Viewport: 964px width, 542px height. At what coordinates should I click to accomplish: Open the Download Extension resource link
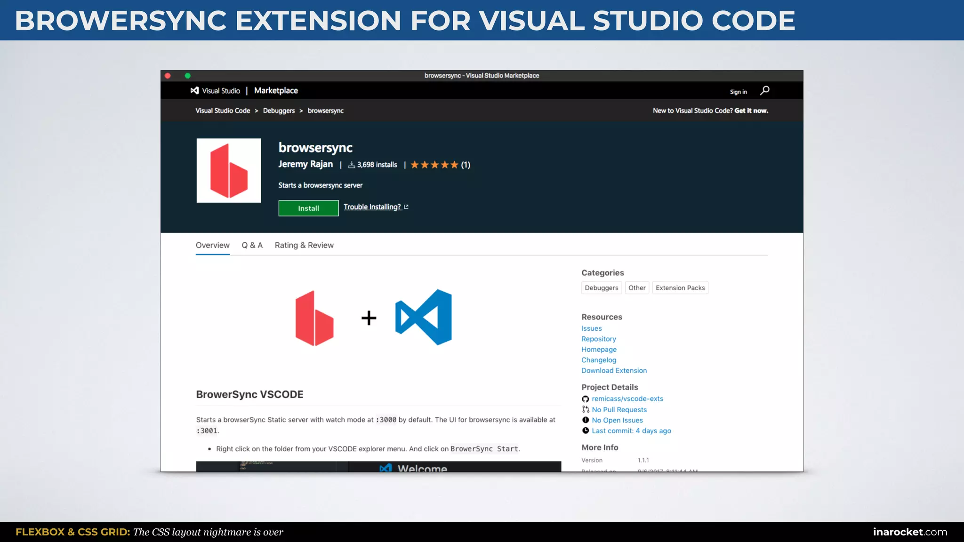click(614, 371)
